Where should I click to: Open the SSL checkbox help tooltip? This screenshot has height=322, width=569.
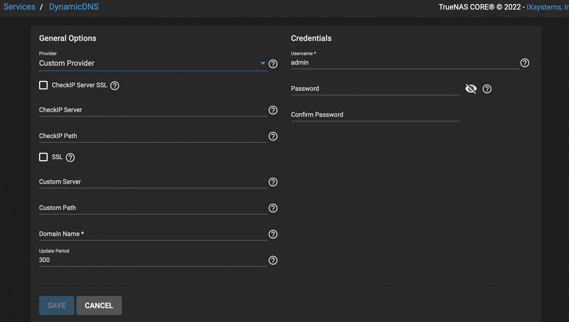70,158
